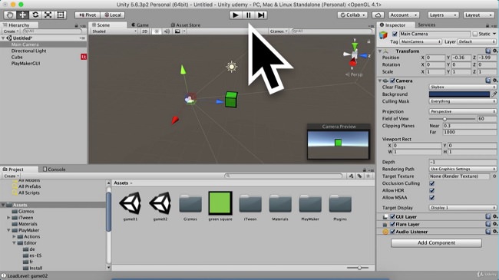Click the background color eyedropper icon
Viewport: 499px width, 280px height.
(x=494, y=94)
